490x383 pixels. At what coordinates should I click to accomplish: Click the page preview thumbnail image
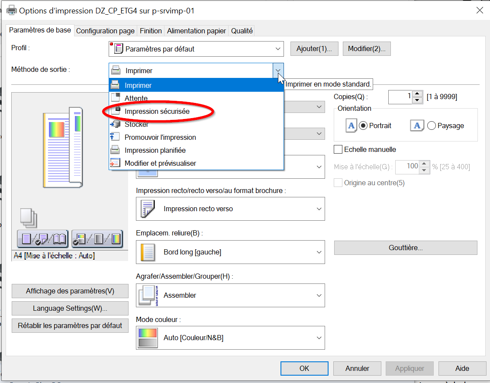click(62, 147)
